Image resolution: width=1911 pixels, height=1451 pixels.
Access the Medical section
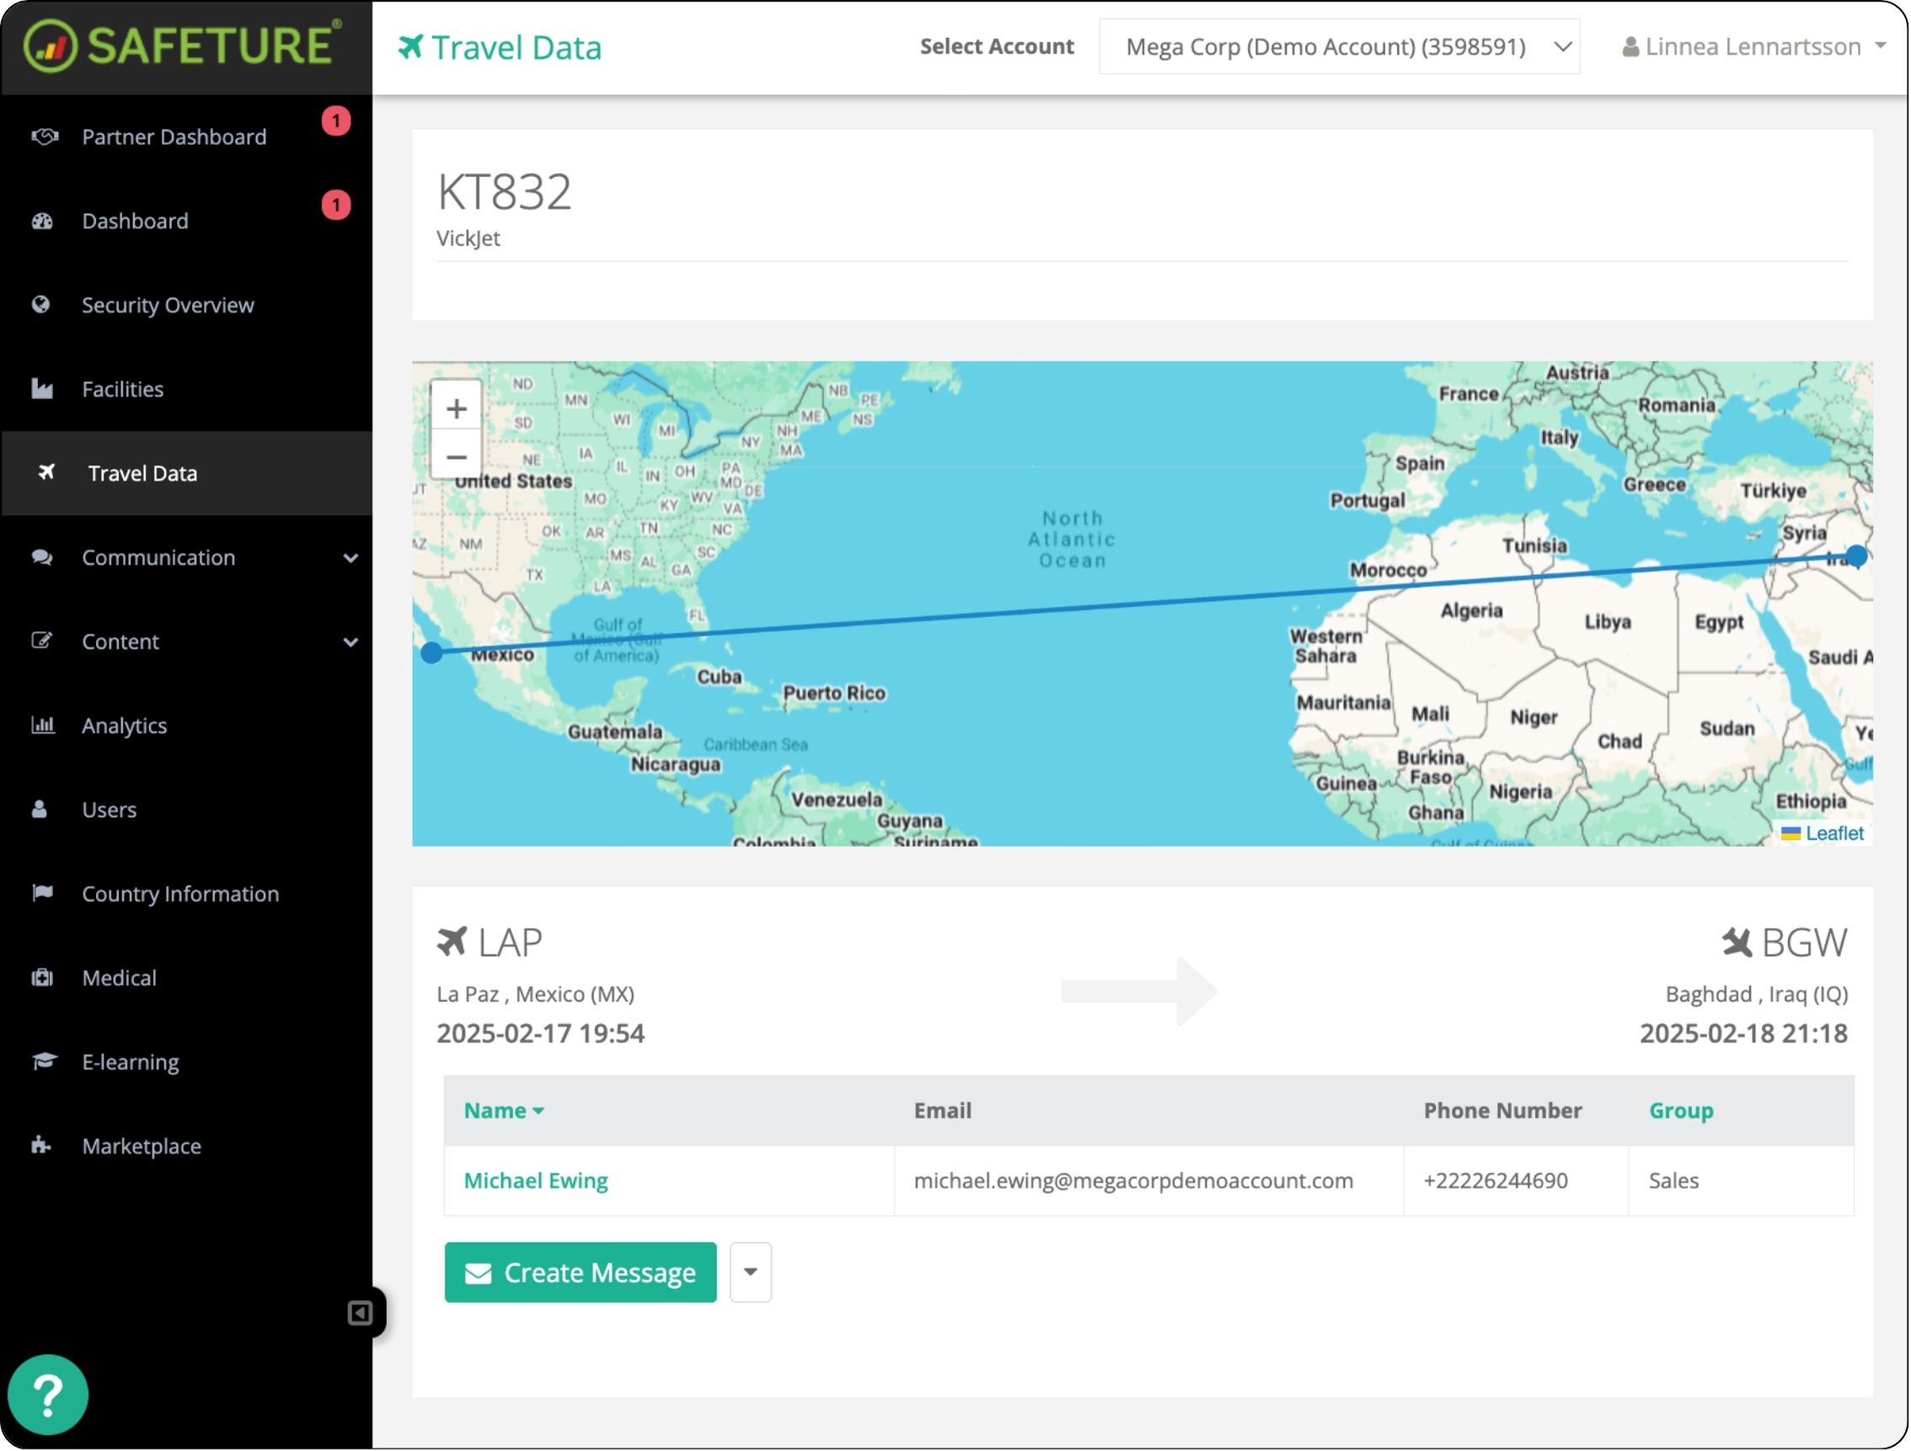(x=119, y=977)
